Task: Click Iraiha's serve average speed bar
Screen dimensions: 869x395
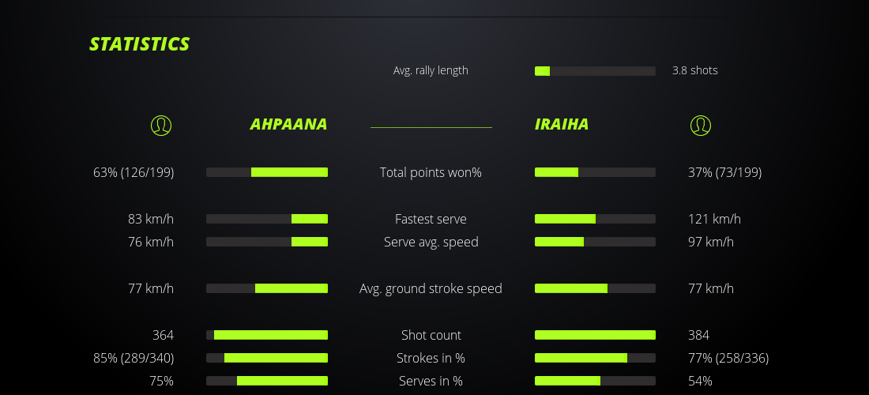Action: pos(595,242)
